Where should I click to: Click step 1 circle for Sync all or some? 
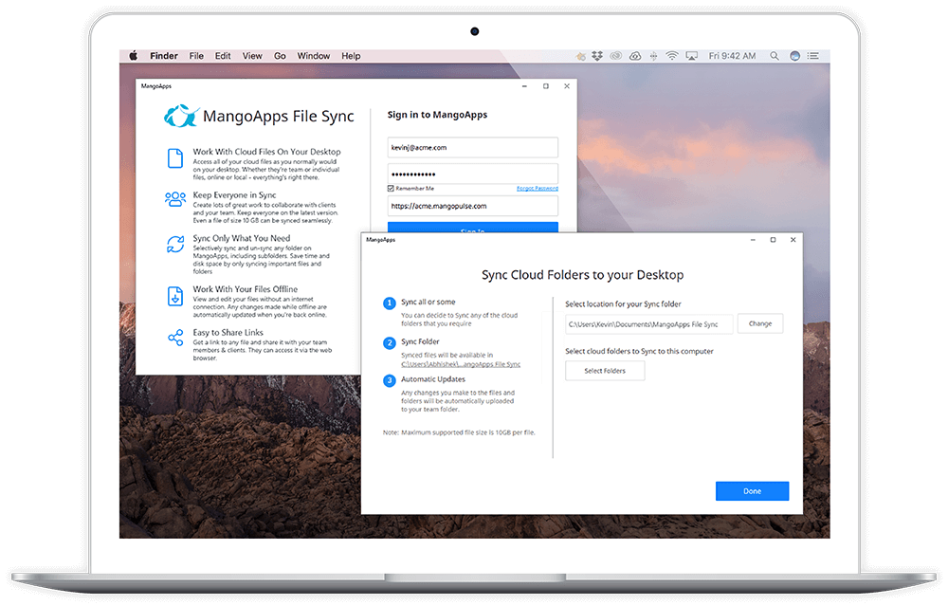coord(390,303)
